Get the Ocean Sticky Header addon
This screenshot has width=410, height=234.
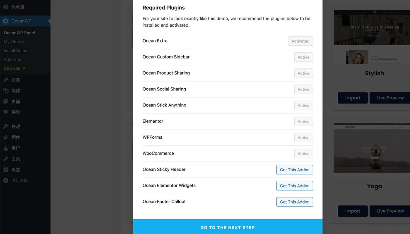coord(295,170)
